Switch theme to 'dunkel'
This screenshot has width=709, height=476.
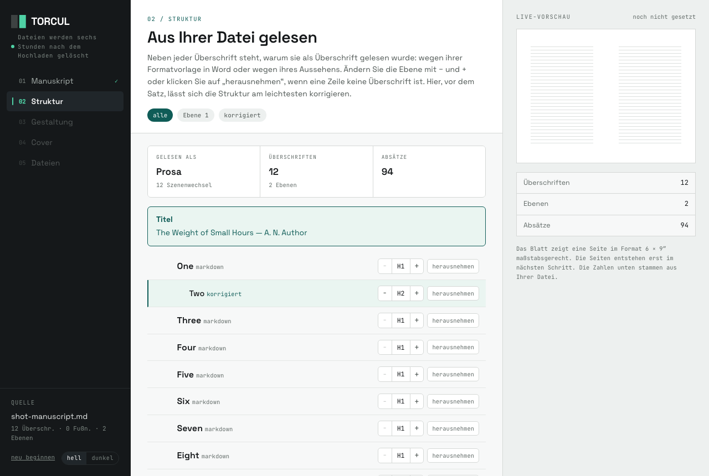[x=102, y=458]
